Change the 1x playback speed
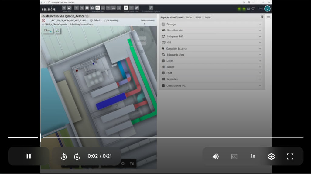 pyautogui.click(x=253, y=156)
